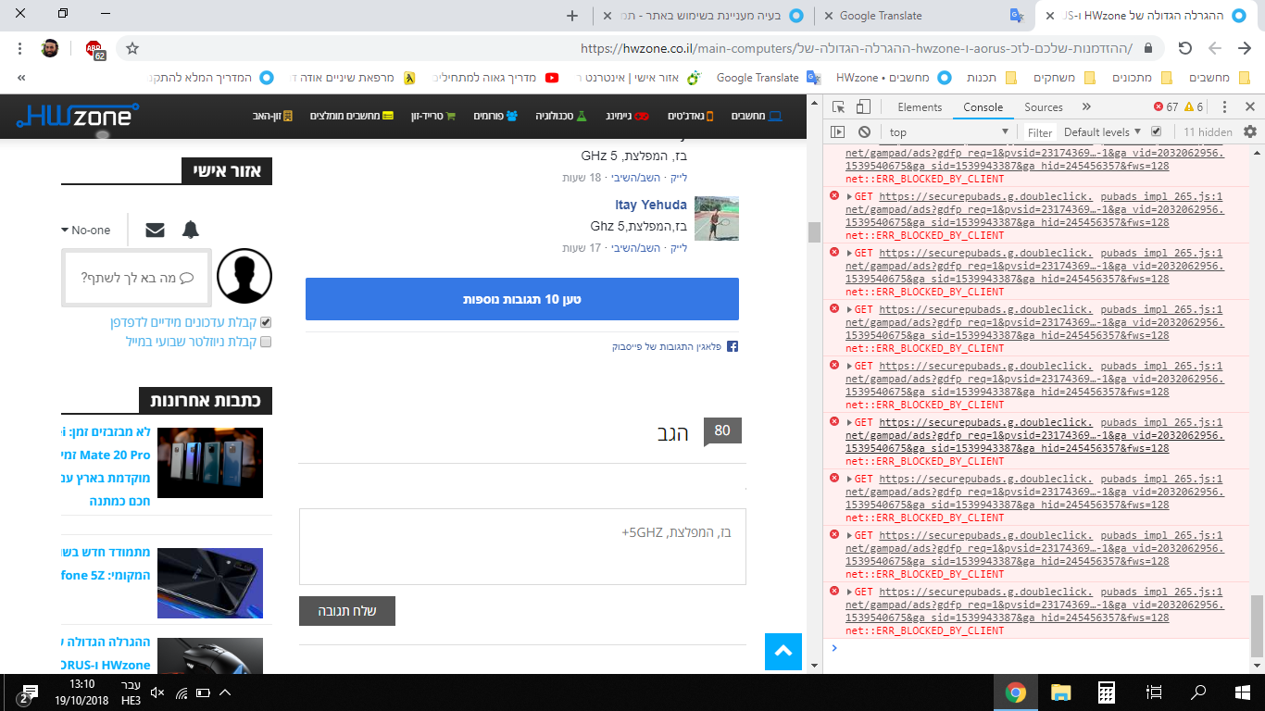This screenshot has width=1265, height=711.
Task: Activate the DevTools inspect element picker
Action: [838, 107]
